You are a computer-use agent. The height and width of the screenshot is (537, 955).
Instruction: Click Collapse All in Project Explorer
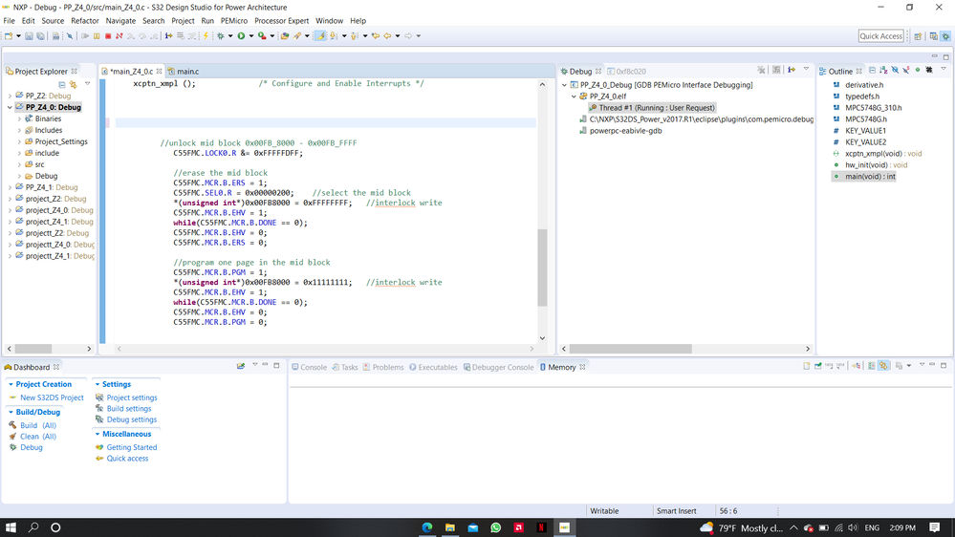point(61,84)
